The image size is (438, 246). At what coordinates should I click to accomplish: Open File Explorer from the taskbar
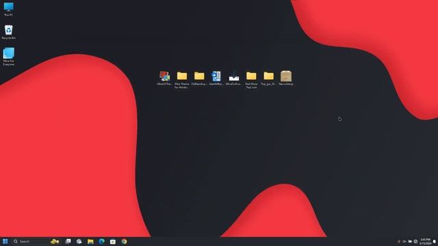[90, 241]
